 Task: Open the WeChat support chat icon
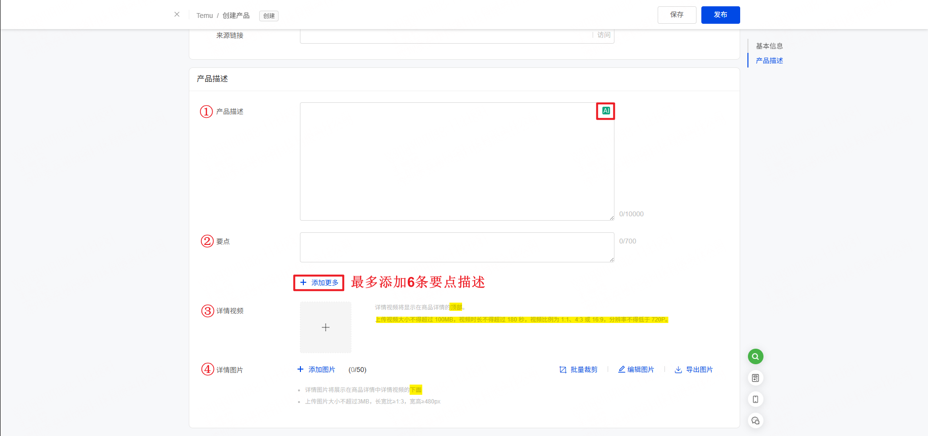click(755, 420)
